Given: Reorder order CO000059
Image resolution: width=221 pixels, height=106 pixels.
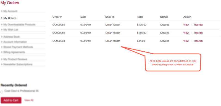Looking at the screenshot, I should tap(199, 33).
